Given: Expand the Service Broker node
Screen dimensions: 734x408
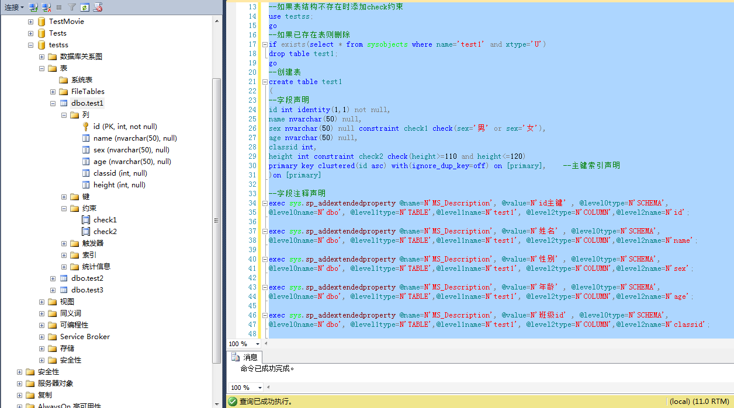Looking at the screenshot, I should coord(42,337).
